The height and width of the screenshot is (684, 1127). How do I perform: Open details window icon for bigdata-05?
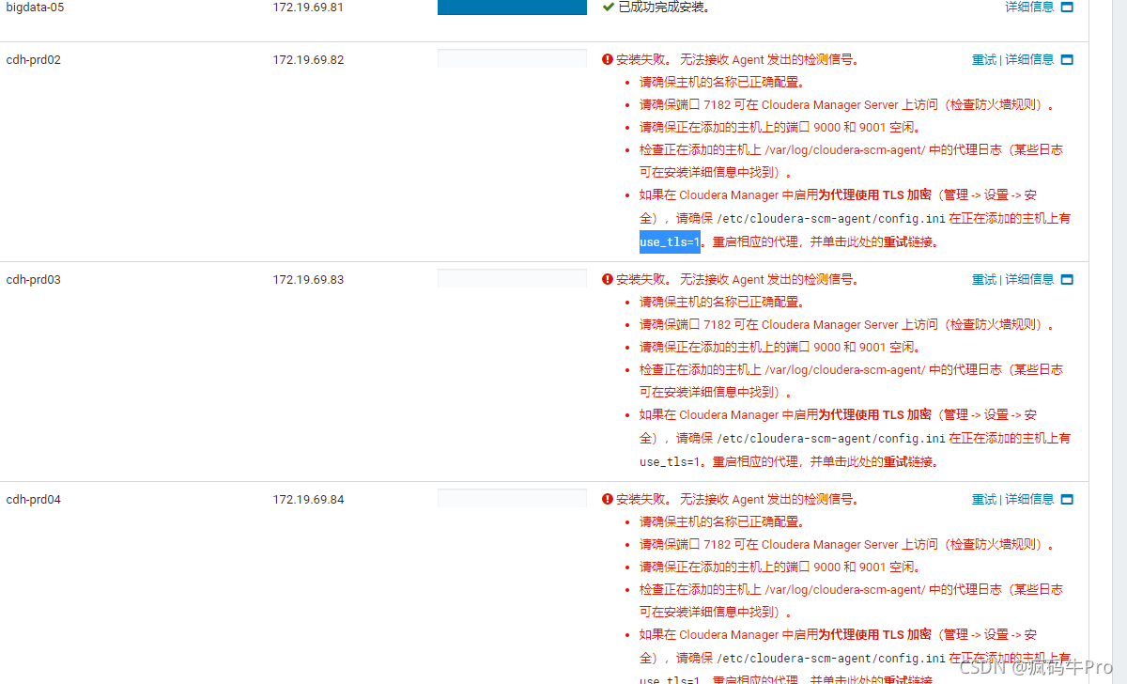1066,7
